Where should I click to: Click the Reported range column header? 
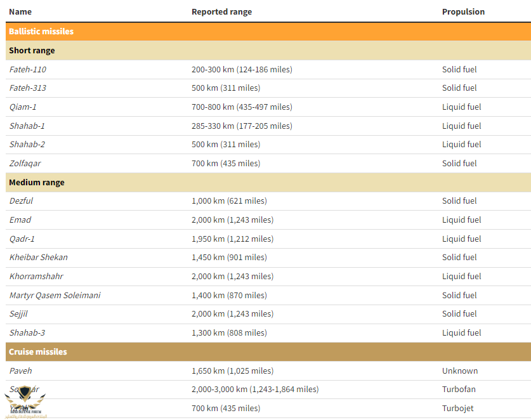(x=221, y=11)
